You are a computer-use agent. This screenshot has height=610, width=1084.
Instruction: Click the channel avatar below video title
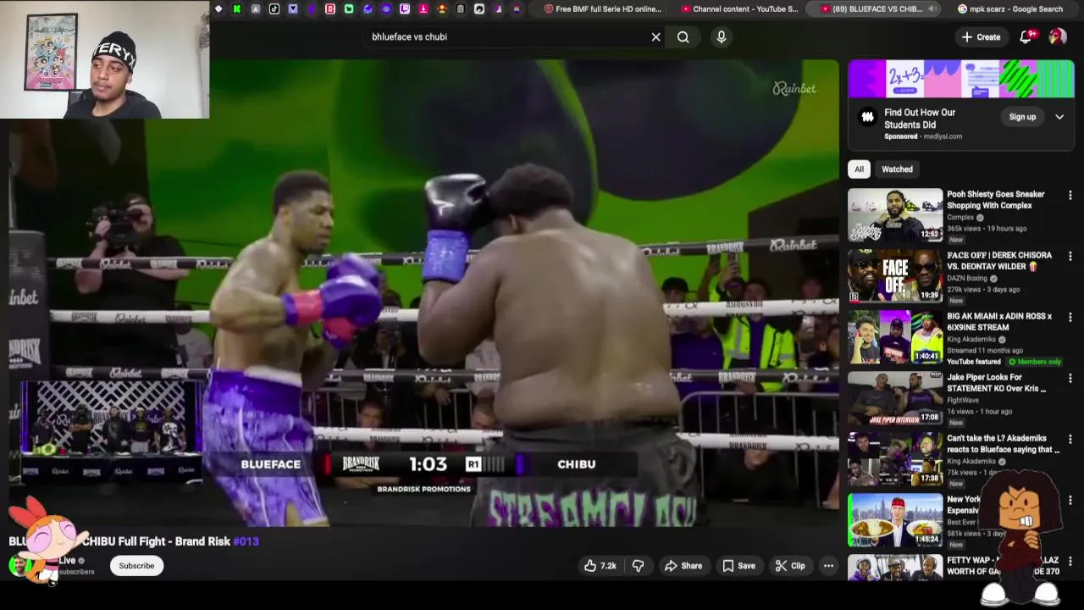click(x=19, y=565)
